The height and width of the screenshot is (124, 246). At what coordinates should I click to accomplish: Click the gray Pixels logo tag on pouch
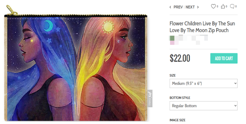pos(150,98)
